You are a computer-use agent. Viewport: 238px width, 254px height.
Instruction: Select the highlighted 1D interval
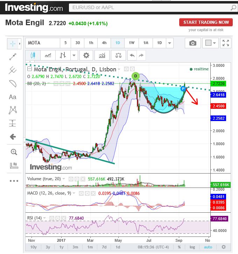coord(118,43)
